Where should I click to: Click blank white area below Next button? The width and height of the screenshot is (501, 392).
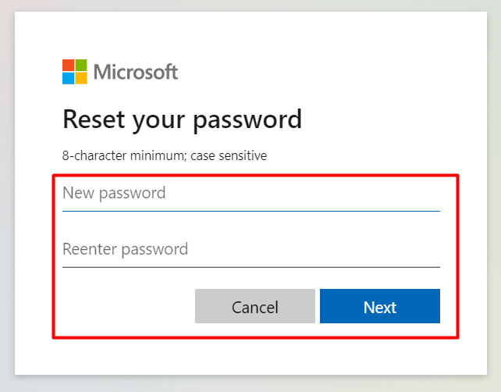pyautogui.click(x=380, y=357)
